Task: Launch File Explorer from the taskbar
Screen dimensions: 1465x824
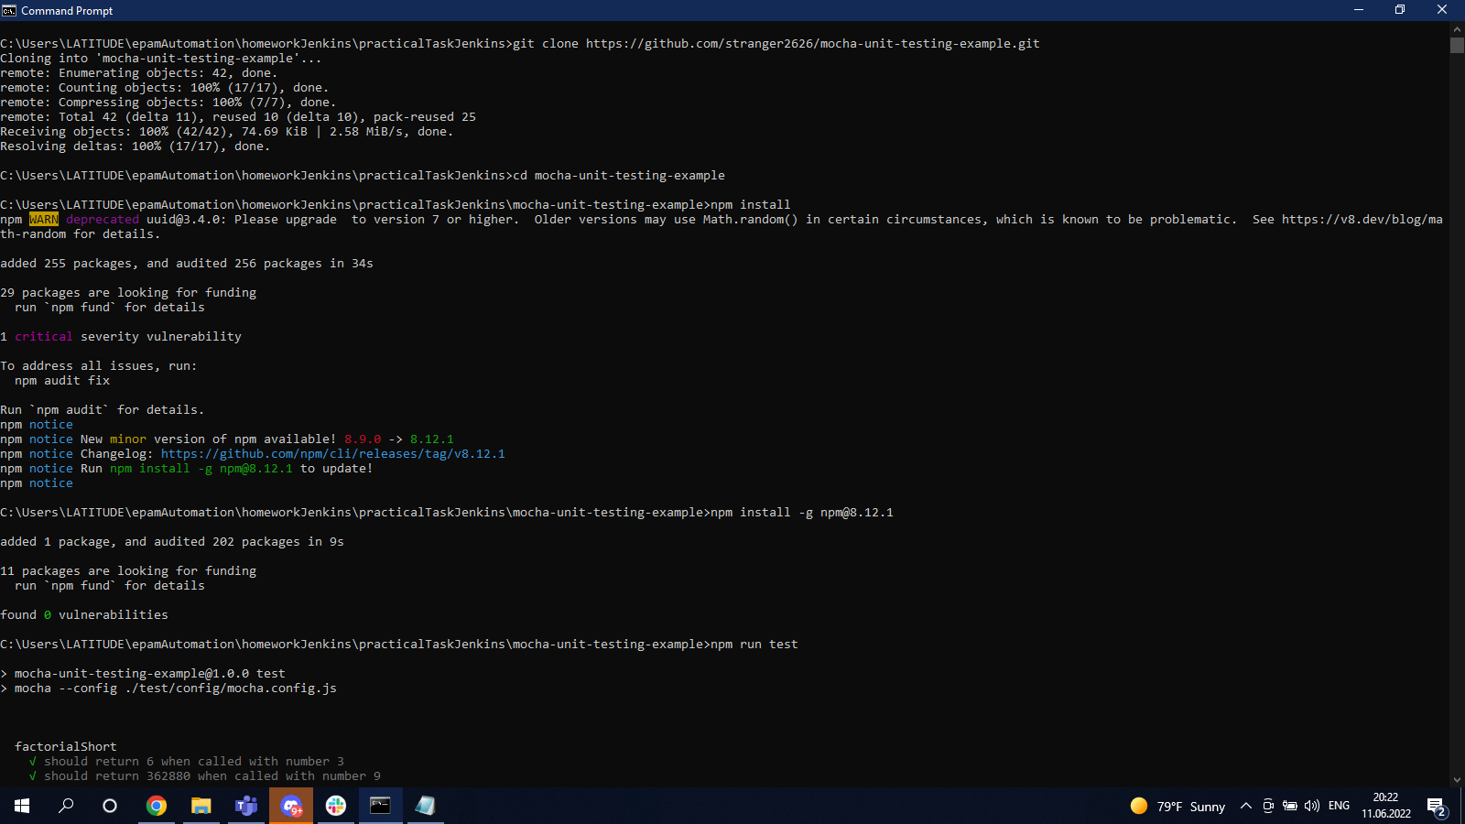Action: point(201,806)
